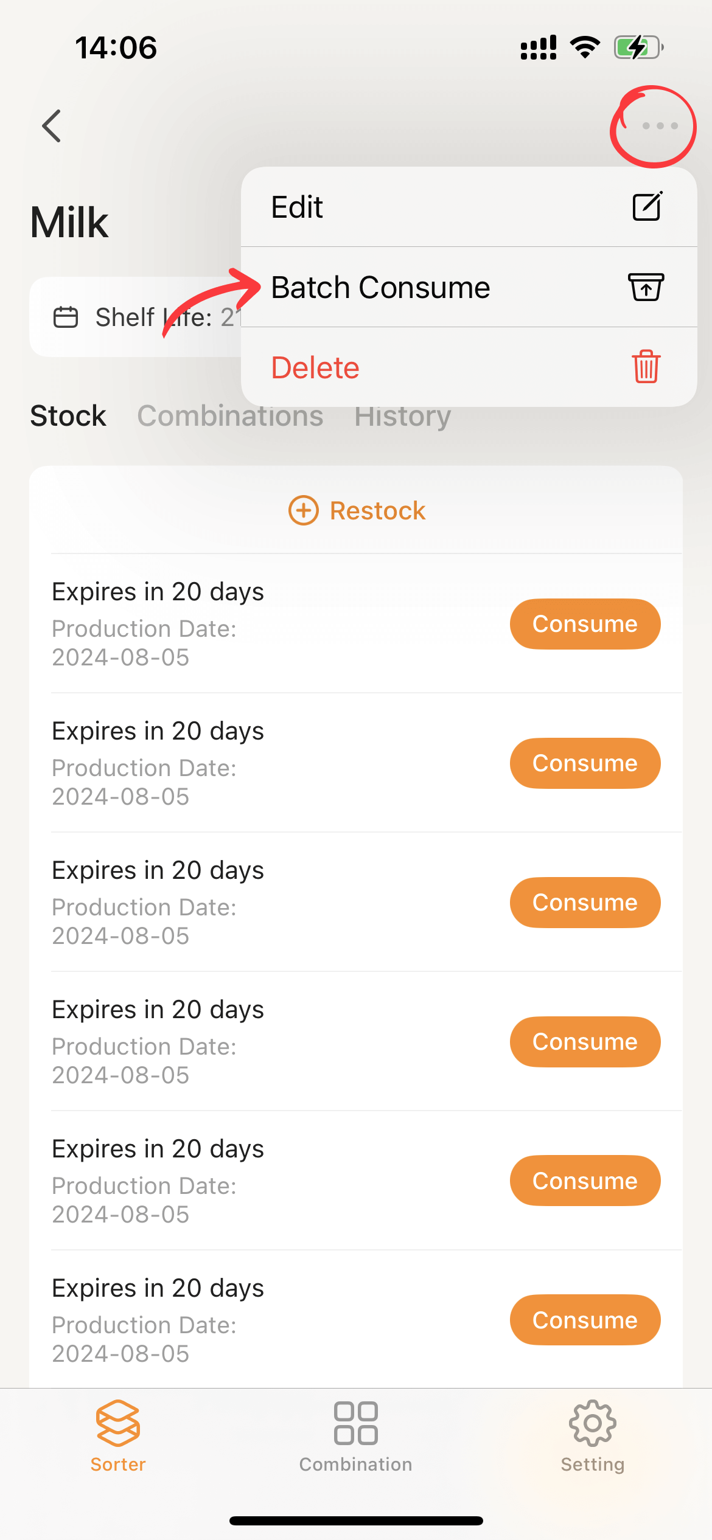Tap the back chevron arrow
This screenshot has width=712, height=1540.
52,126
